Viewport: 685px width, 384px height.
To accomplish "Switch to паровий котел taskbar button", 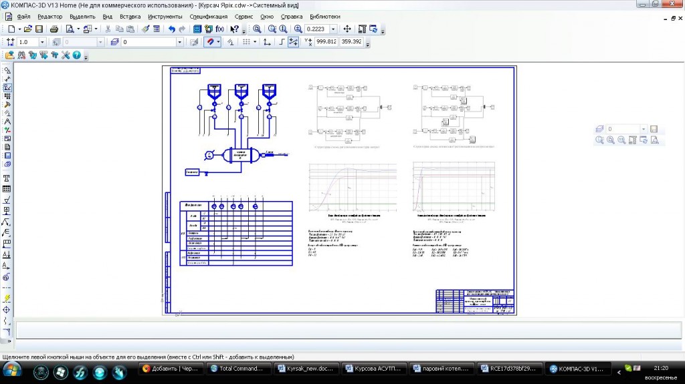I will (x=442, y=369).
